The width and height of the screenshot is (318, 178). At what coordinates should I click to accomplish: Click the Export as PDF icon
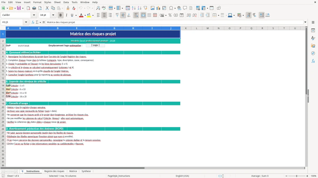click(28, 8)
